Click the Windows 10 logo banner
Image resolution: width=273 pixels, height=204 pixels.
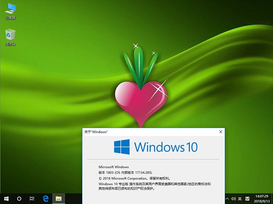click(x=156, y=147)
